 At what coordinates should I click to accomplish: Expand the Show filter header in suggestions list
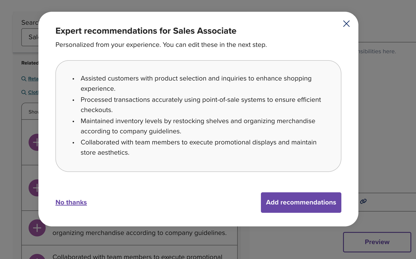pyautogui.click(x=31, y=112)
